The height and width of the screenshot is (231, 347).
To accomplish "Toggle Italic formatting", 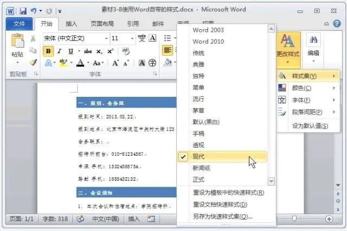I will coord(59,51).
